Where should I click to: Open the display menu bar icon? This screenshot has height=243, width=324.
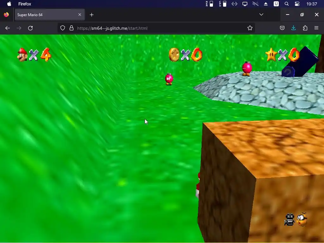point(245,4)
